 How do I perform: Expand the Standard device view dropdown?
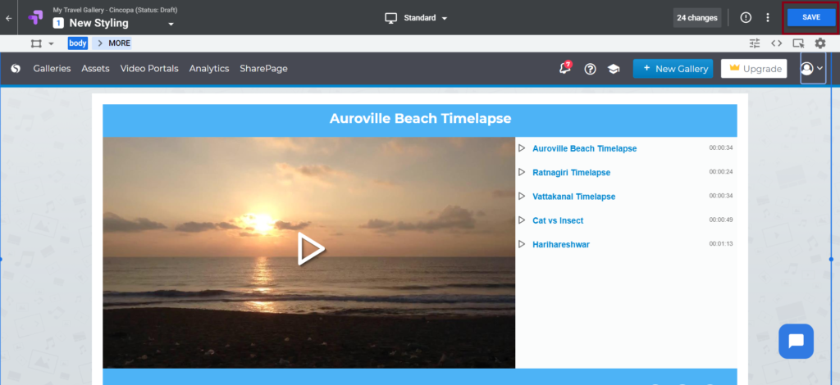coord(418,17)
